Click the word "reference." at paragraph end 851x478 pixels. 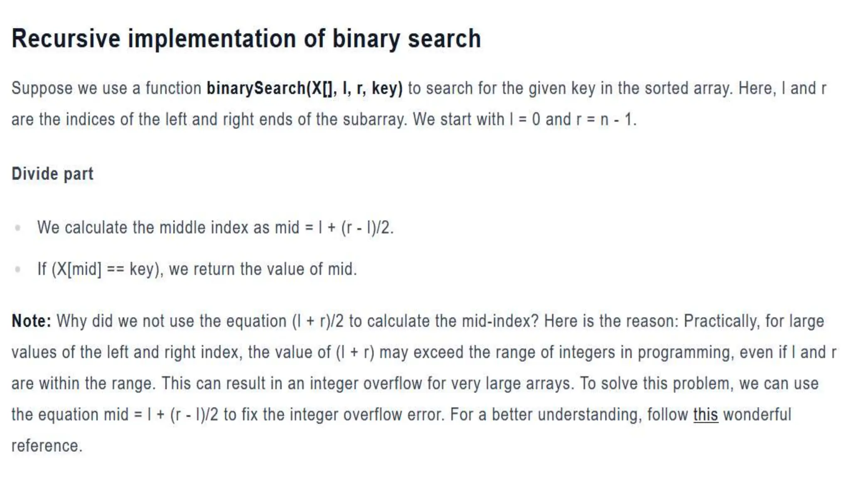(x=47, y=446)
